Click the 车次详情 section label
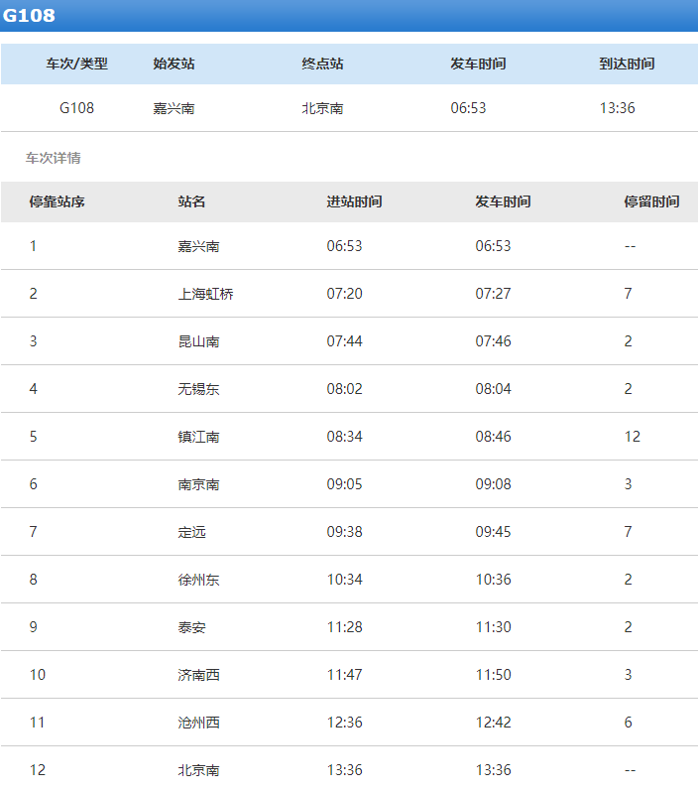Viewport: 698px width, 793px height. (53, 158)
